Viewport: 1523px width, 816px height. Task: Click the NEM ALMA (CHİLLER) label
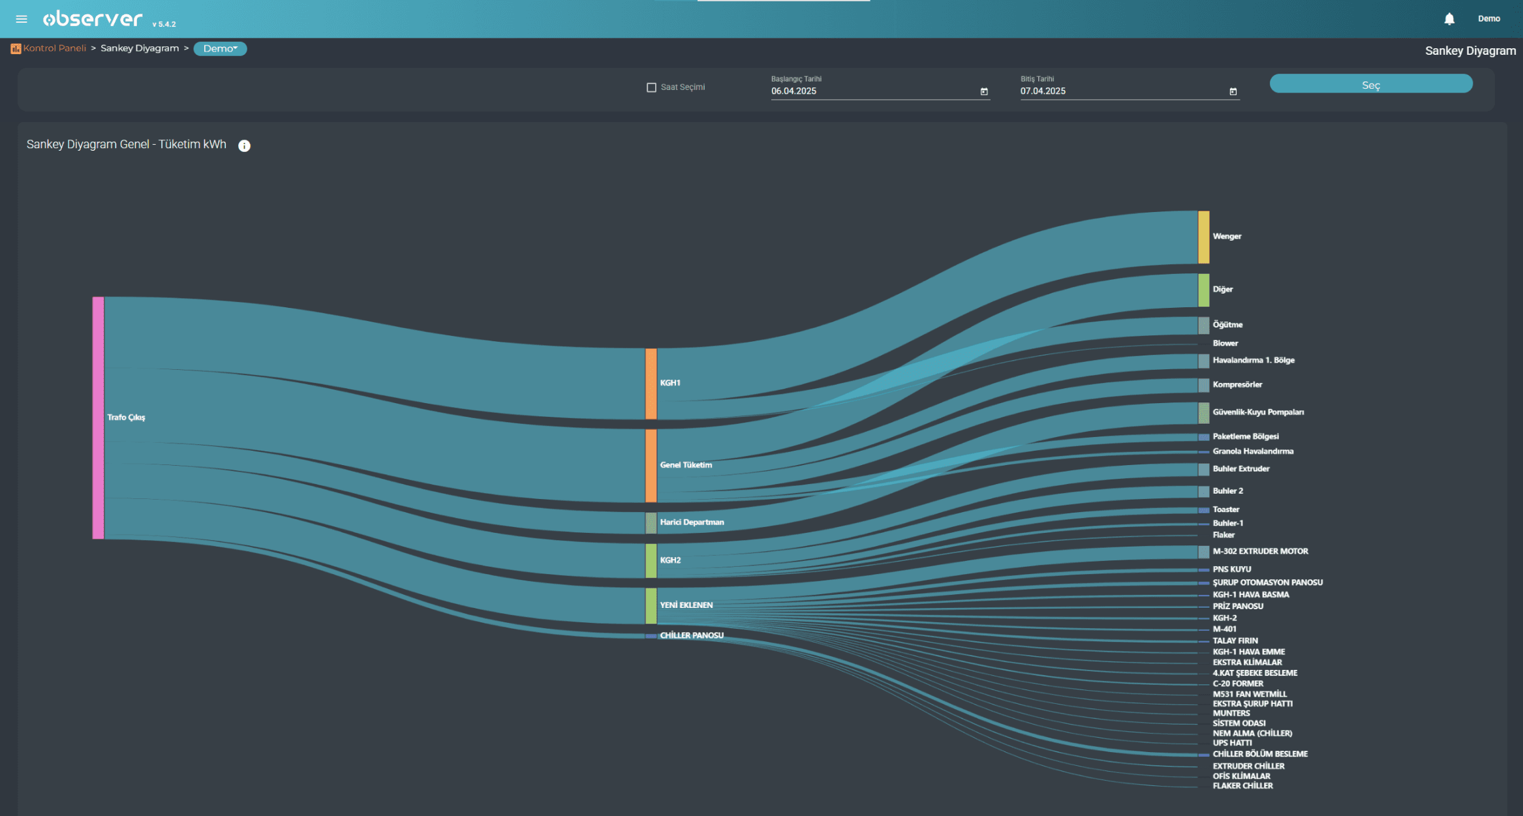(x=1252, y=734)
